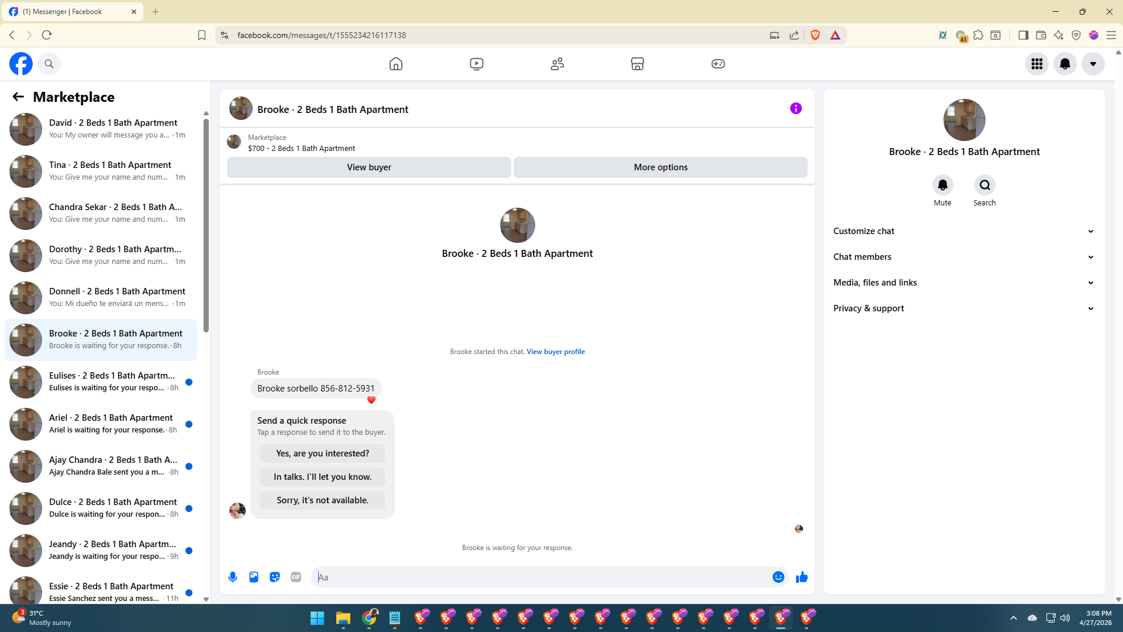Open a new browser tab
The width and height of the screenshot is (1123, 632).
pos(156,12)
